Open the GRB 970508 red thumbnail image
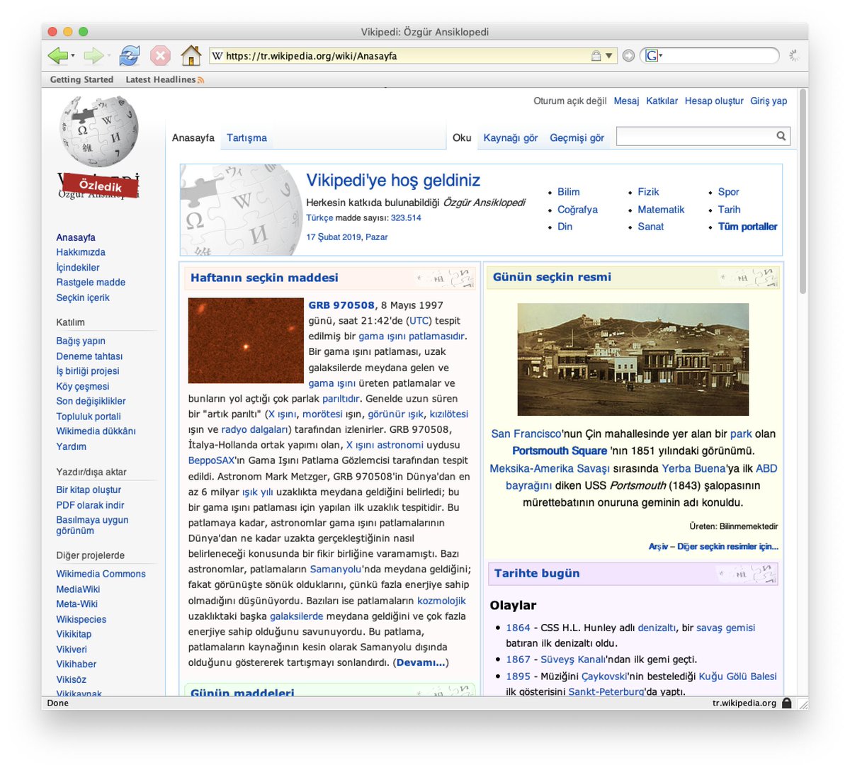This screenshot has width=850, height=770. (x=246, y=341)
